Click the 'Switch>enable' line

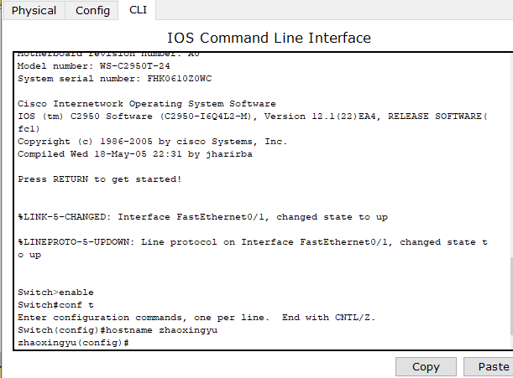pos(55,292)
